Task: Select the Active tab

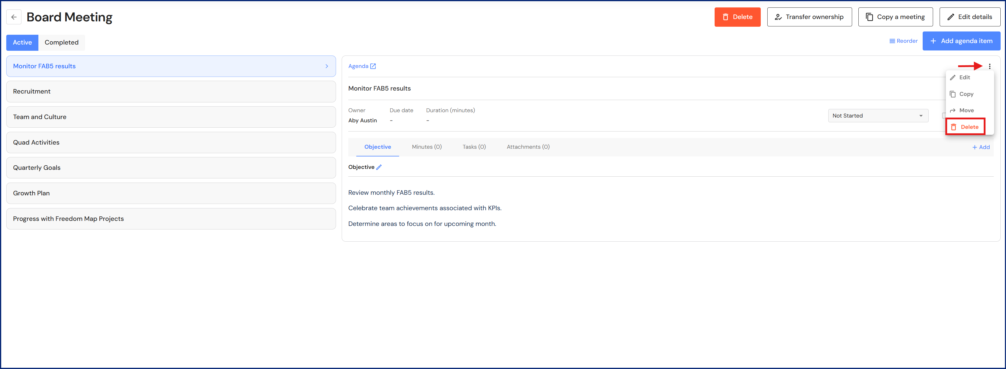Action: tap(22, 42)
